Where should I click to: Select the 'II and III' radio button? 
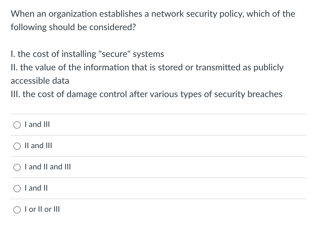(x=17, y=146)
